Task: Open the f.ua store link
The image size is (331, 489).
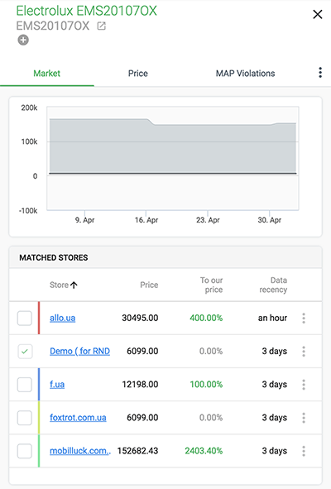Action: [57, 384]
